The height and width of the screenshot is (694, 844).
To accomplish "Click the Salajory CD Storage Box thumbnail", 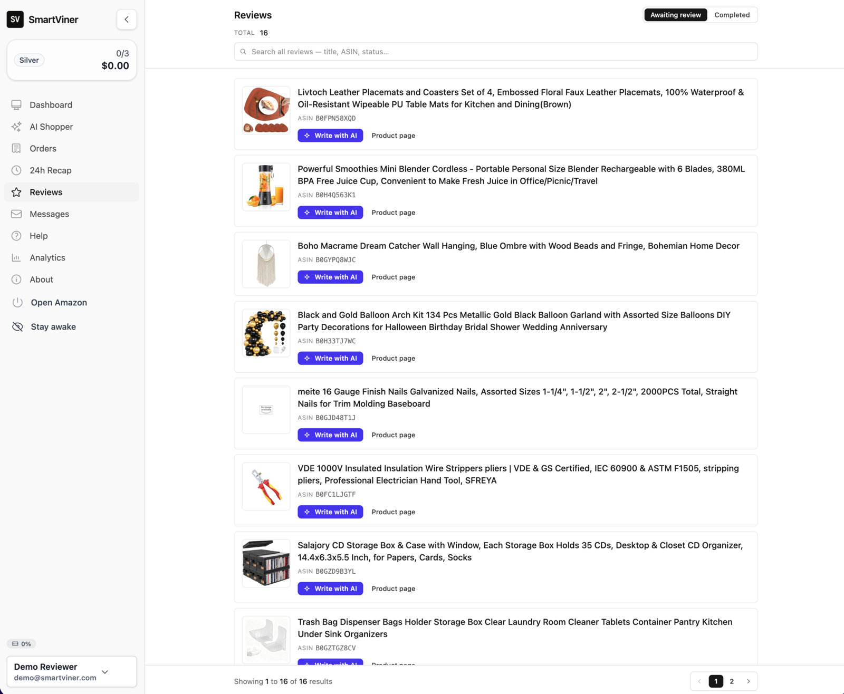I will [266, 563].
